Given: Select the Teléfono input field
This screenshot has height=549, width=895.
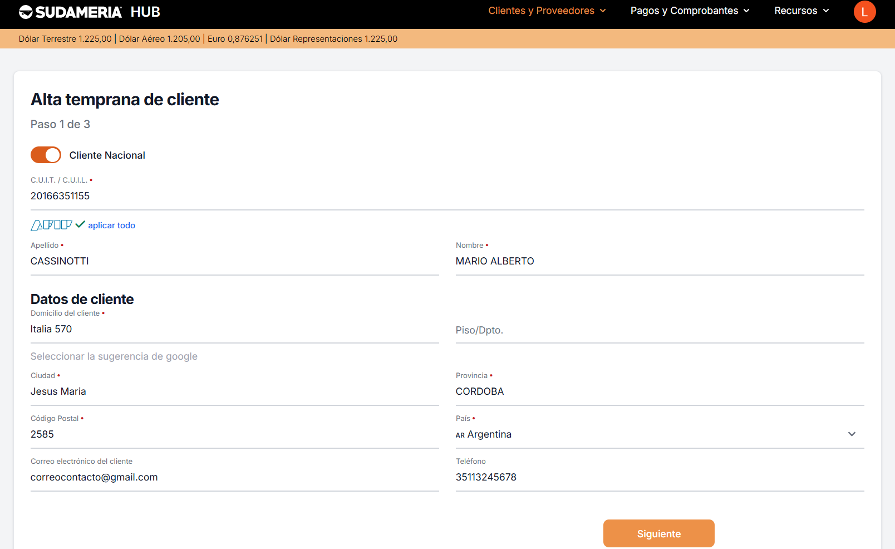Looking at the screenshot, I should [x=660, y=477].
